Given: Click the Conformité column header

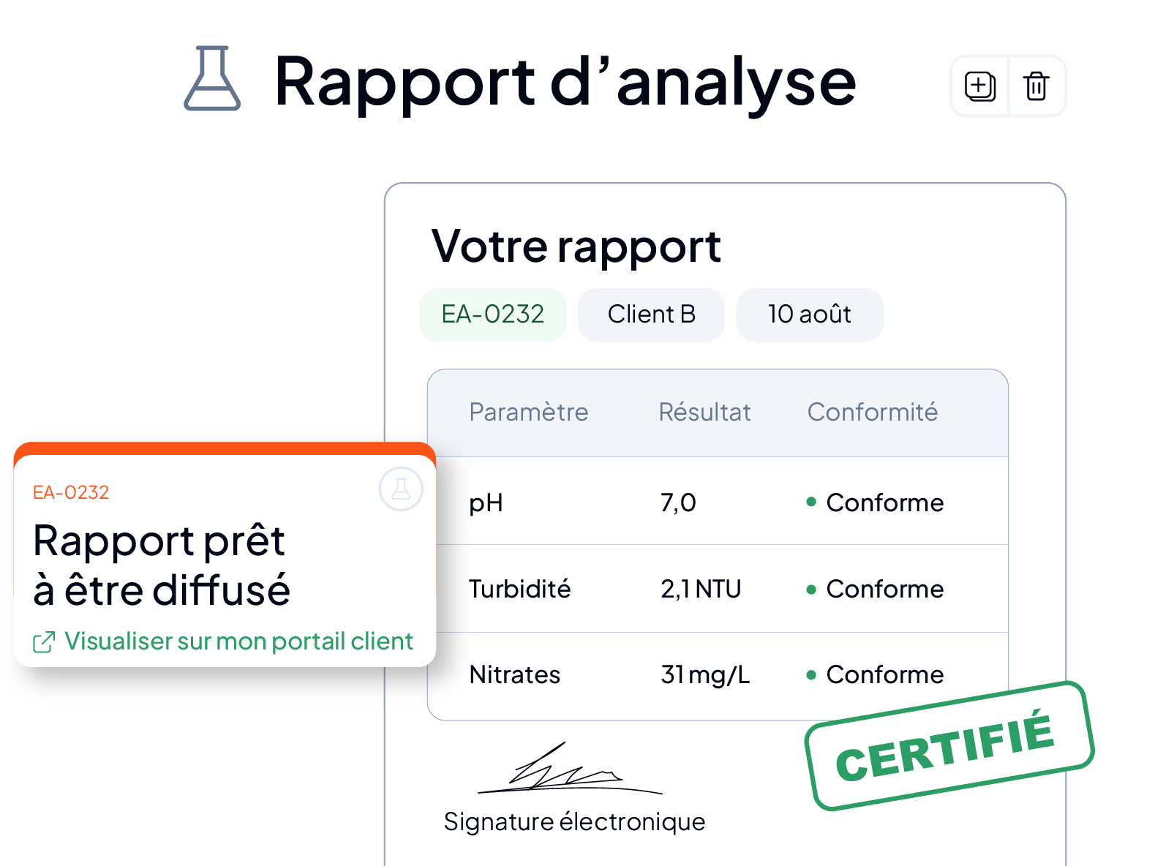Looking at the screenshot, I should (x=873, y=412).
